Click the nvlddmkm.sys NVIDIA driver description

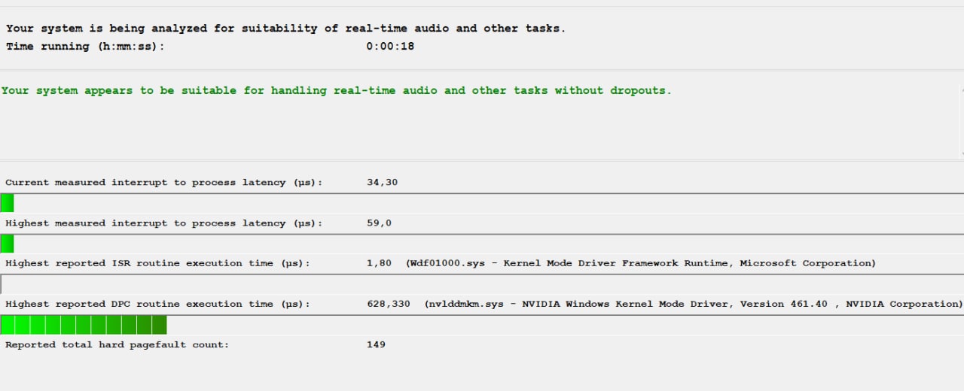click(x=694, y=305)
